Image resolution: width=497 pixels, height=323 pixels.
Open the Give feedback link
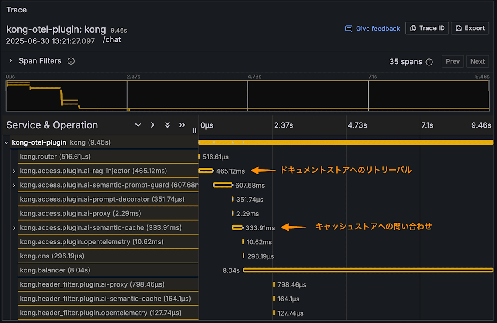(x=372, y=29)
